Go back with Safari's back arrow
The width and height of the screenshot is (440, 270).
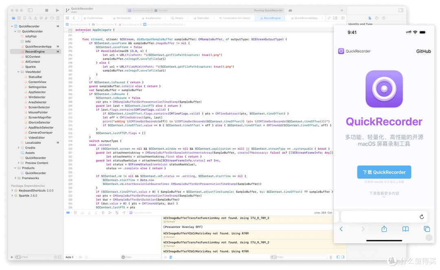(341, 229)
